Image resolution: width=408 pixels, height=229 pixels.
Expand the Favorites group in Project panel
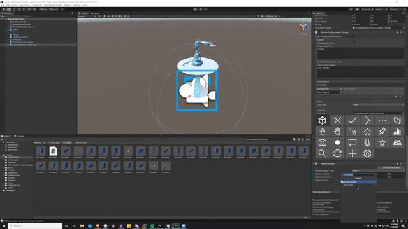2,142
